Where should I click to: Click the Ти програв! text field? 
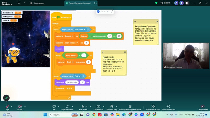(x=72, y=82)
